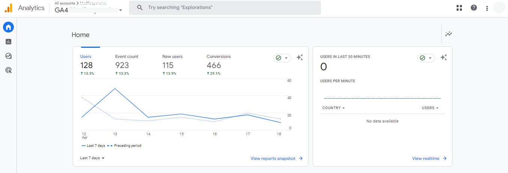Open the Help question mark icon
Screen dimensions: 508x173
point(474,8)
